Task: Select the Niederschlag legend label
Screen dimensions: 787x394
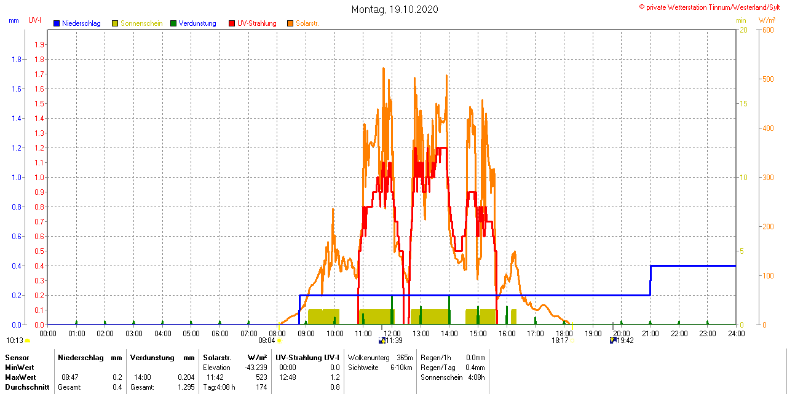Action: (x=81, y=23)
